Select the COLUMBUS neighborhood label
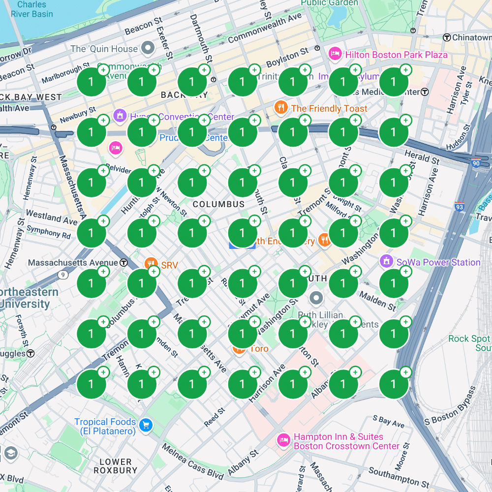 tap(219, 204)
